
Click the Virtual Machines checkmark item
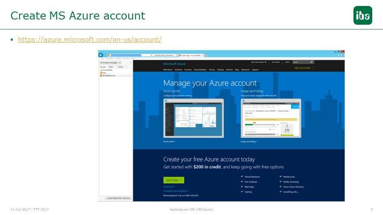coord(251,177)
